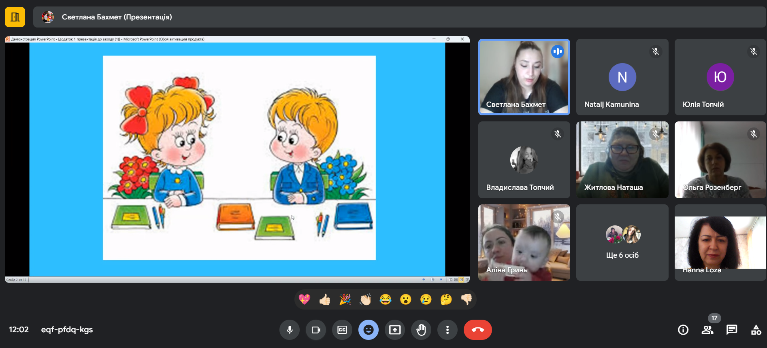767x348 pixels.
Task: Click the Hanna Loza video tile
Action: point(720,242)
